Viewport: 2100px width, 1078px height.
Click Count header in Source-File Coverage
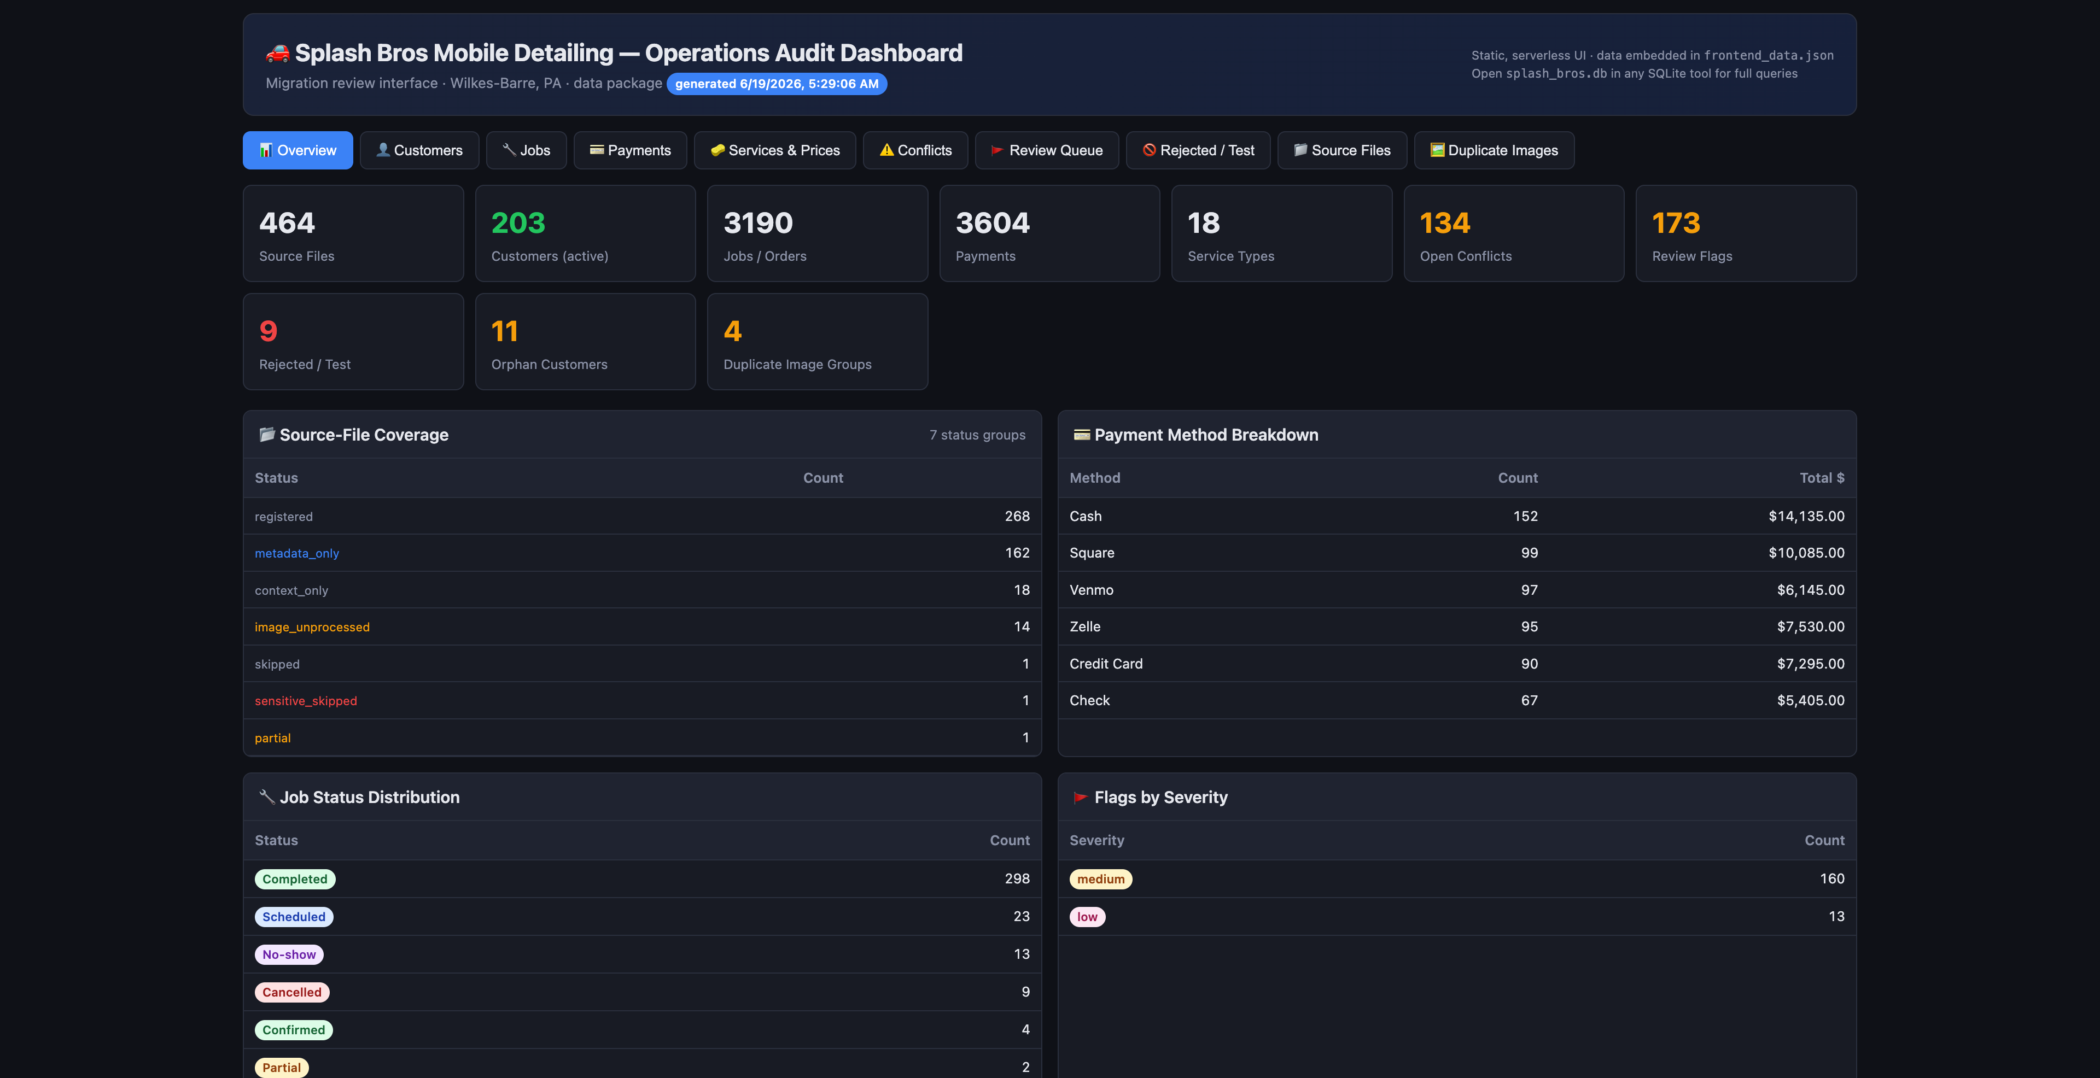[822, 478]
